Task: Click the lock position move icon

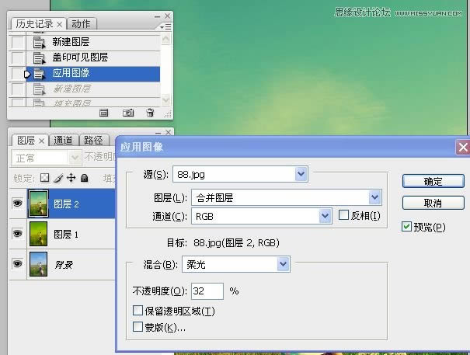Action: tap(71, 178)
